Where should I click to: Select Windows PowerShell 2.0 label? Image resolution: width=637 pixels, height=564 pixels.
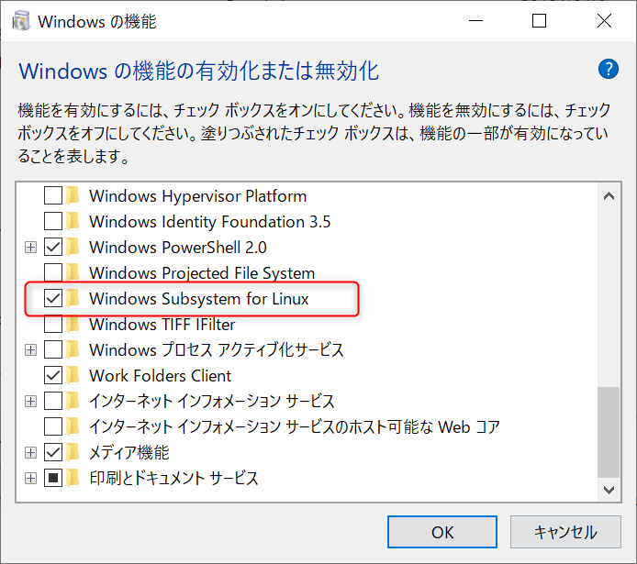coord(178,247)
